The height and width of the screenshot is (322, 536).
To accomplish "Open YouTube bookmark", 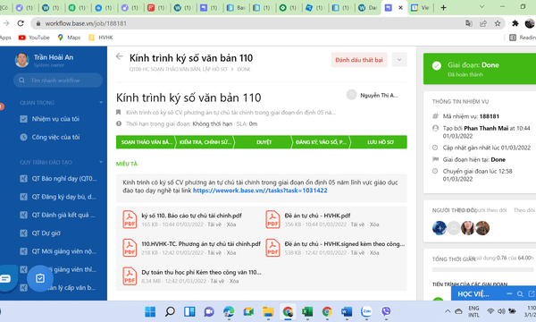I will click(34, 38).
